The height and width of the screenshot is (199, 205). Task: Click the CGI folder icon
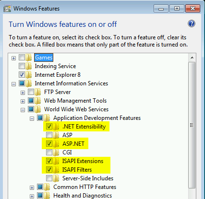point(56,152)
